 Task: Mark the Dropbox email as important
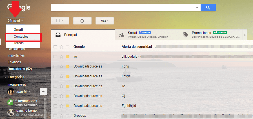tap(67, 116)
